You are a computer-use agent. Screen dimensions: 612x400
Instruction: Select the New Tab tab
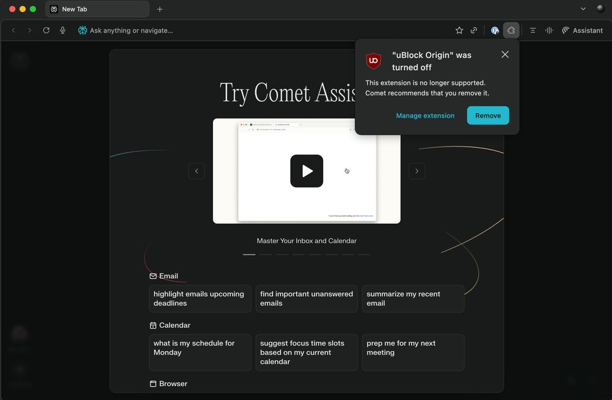97,9
